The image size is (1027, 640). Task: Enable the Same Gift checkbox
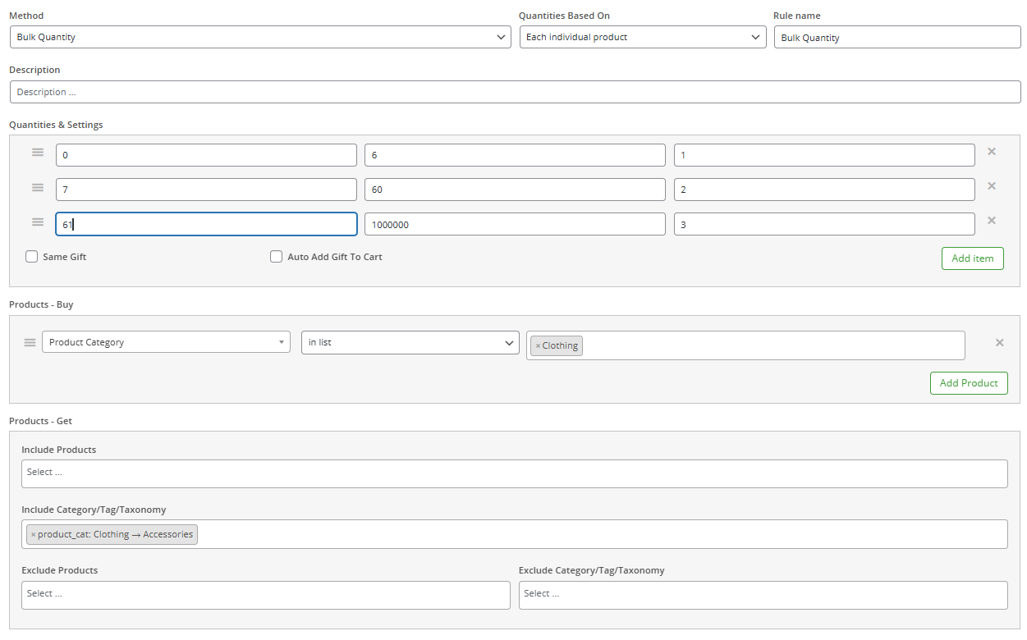pyautogui.click(x=32, y=257)
